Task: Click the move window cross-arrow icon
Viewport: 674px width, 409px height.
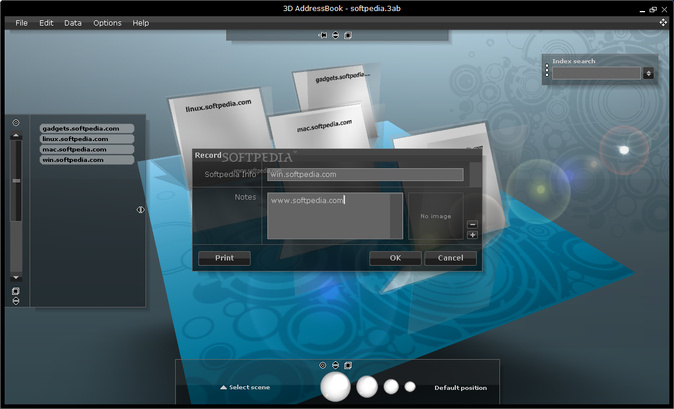Action: (x=663, y=23)
